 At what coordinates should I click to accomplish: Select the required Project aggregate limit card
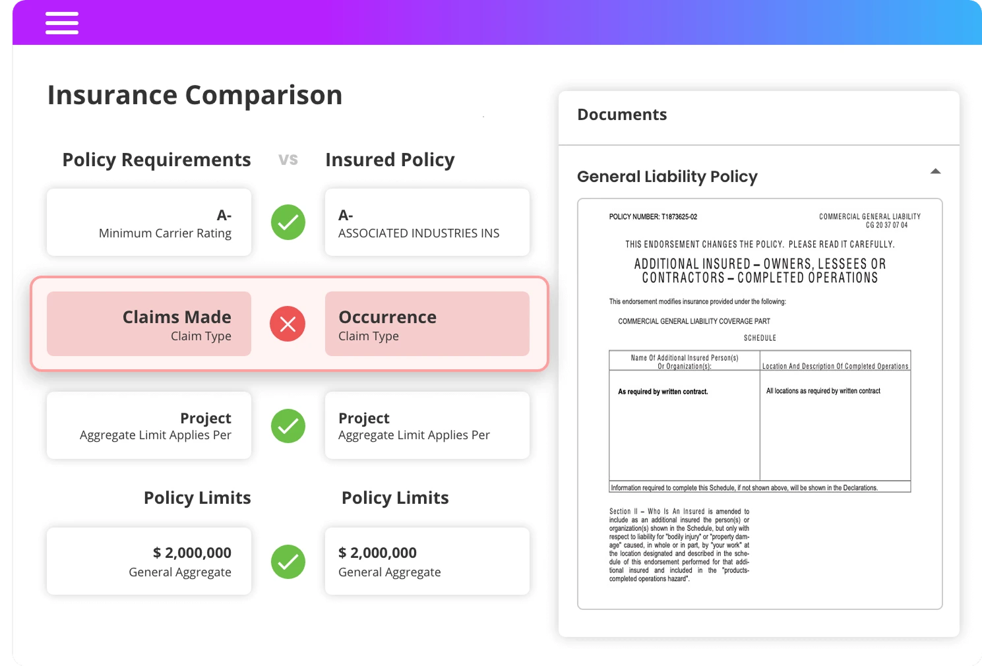[x=149, y=426]
